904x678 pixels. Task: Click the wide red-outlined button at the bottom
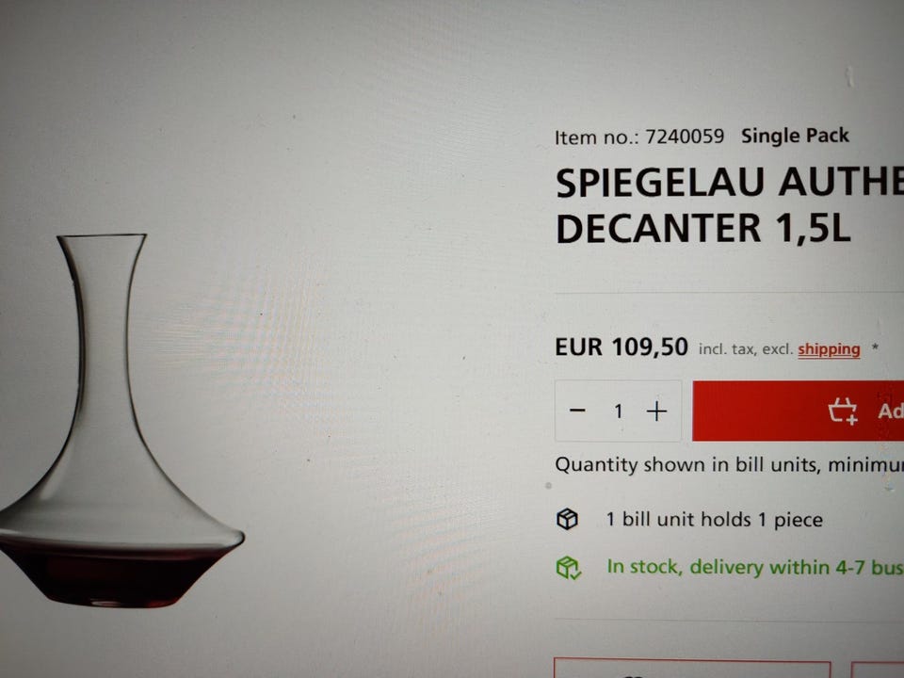692,669
